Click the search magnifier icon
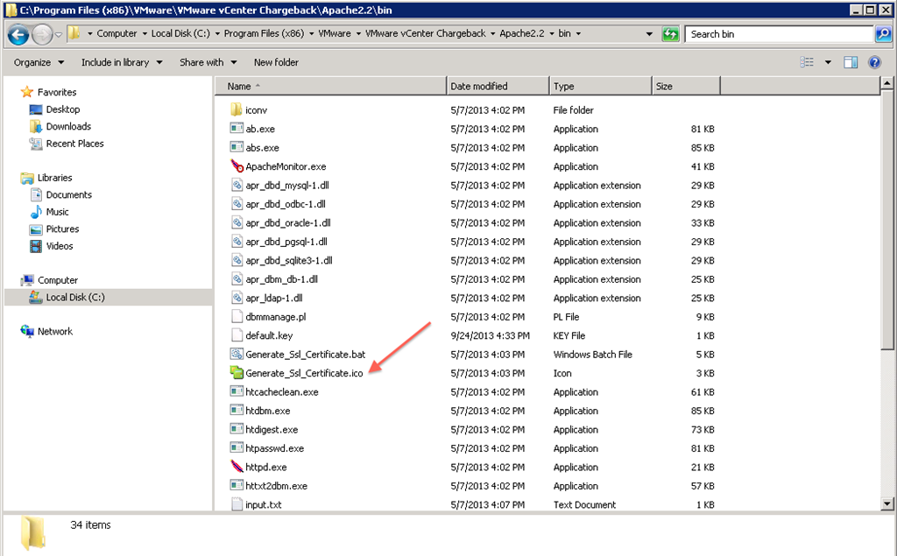Screen dimensions: 897x556 [883, 34]
